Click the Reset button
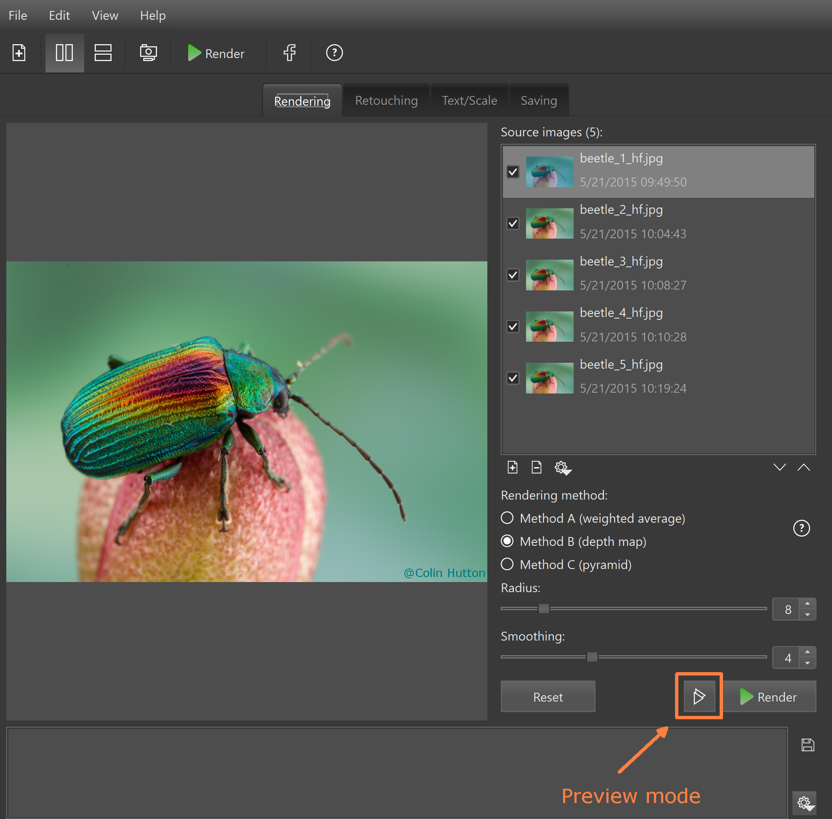Screen dimensions: 832x819 (548, 697)
